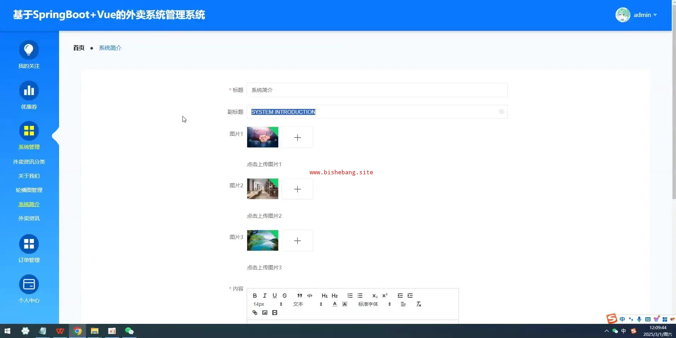Click the code block icon

pyautogui.click(x=310, y=296)
